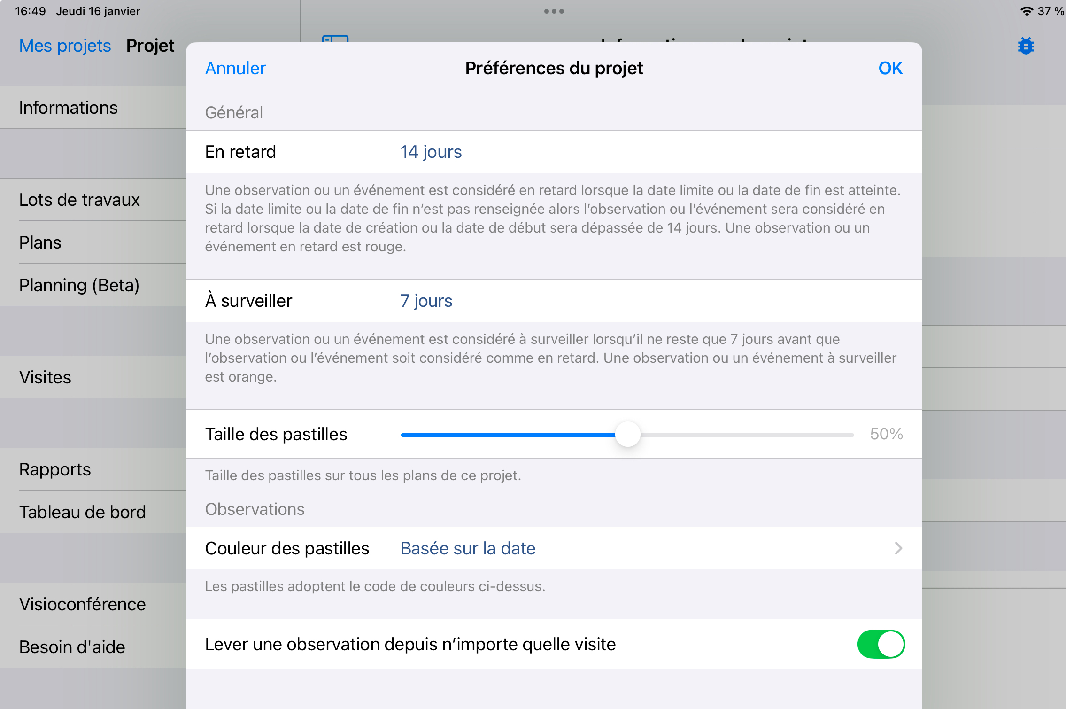Confirm preferences with OK
The height and width of the screenshot is (709, 1066).
pyautogui.click(x=890, y=68)
